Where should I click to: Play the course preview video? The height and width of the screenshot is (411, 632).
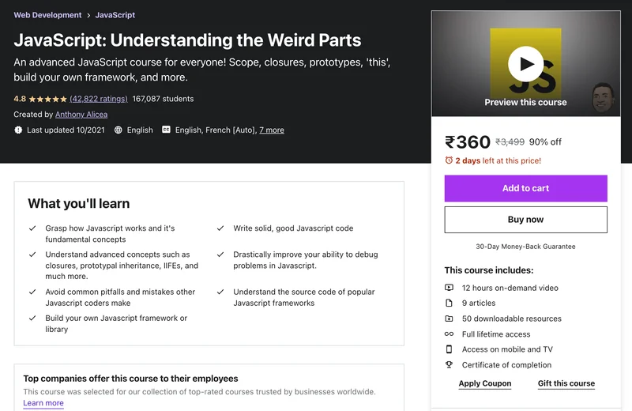[525, 63]
